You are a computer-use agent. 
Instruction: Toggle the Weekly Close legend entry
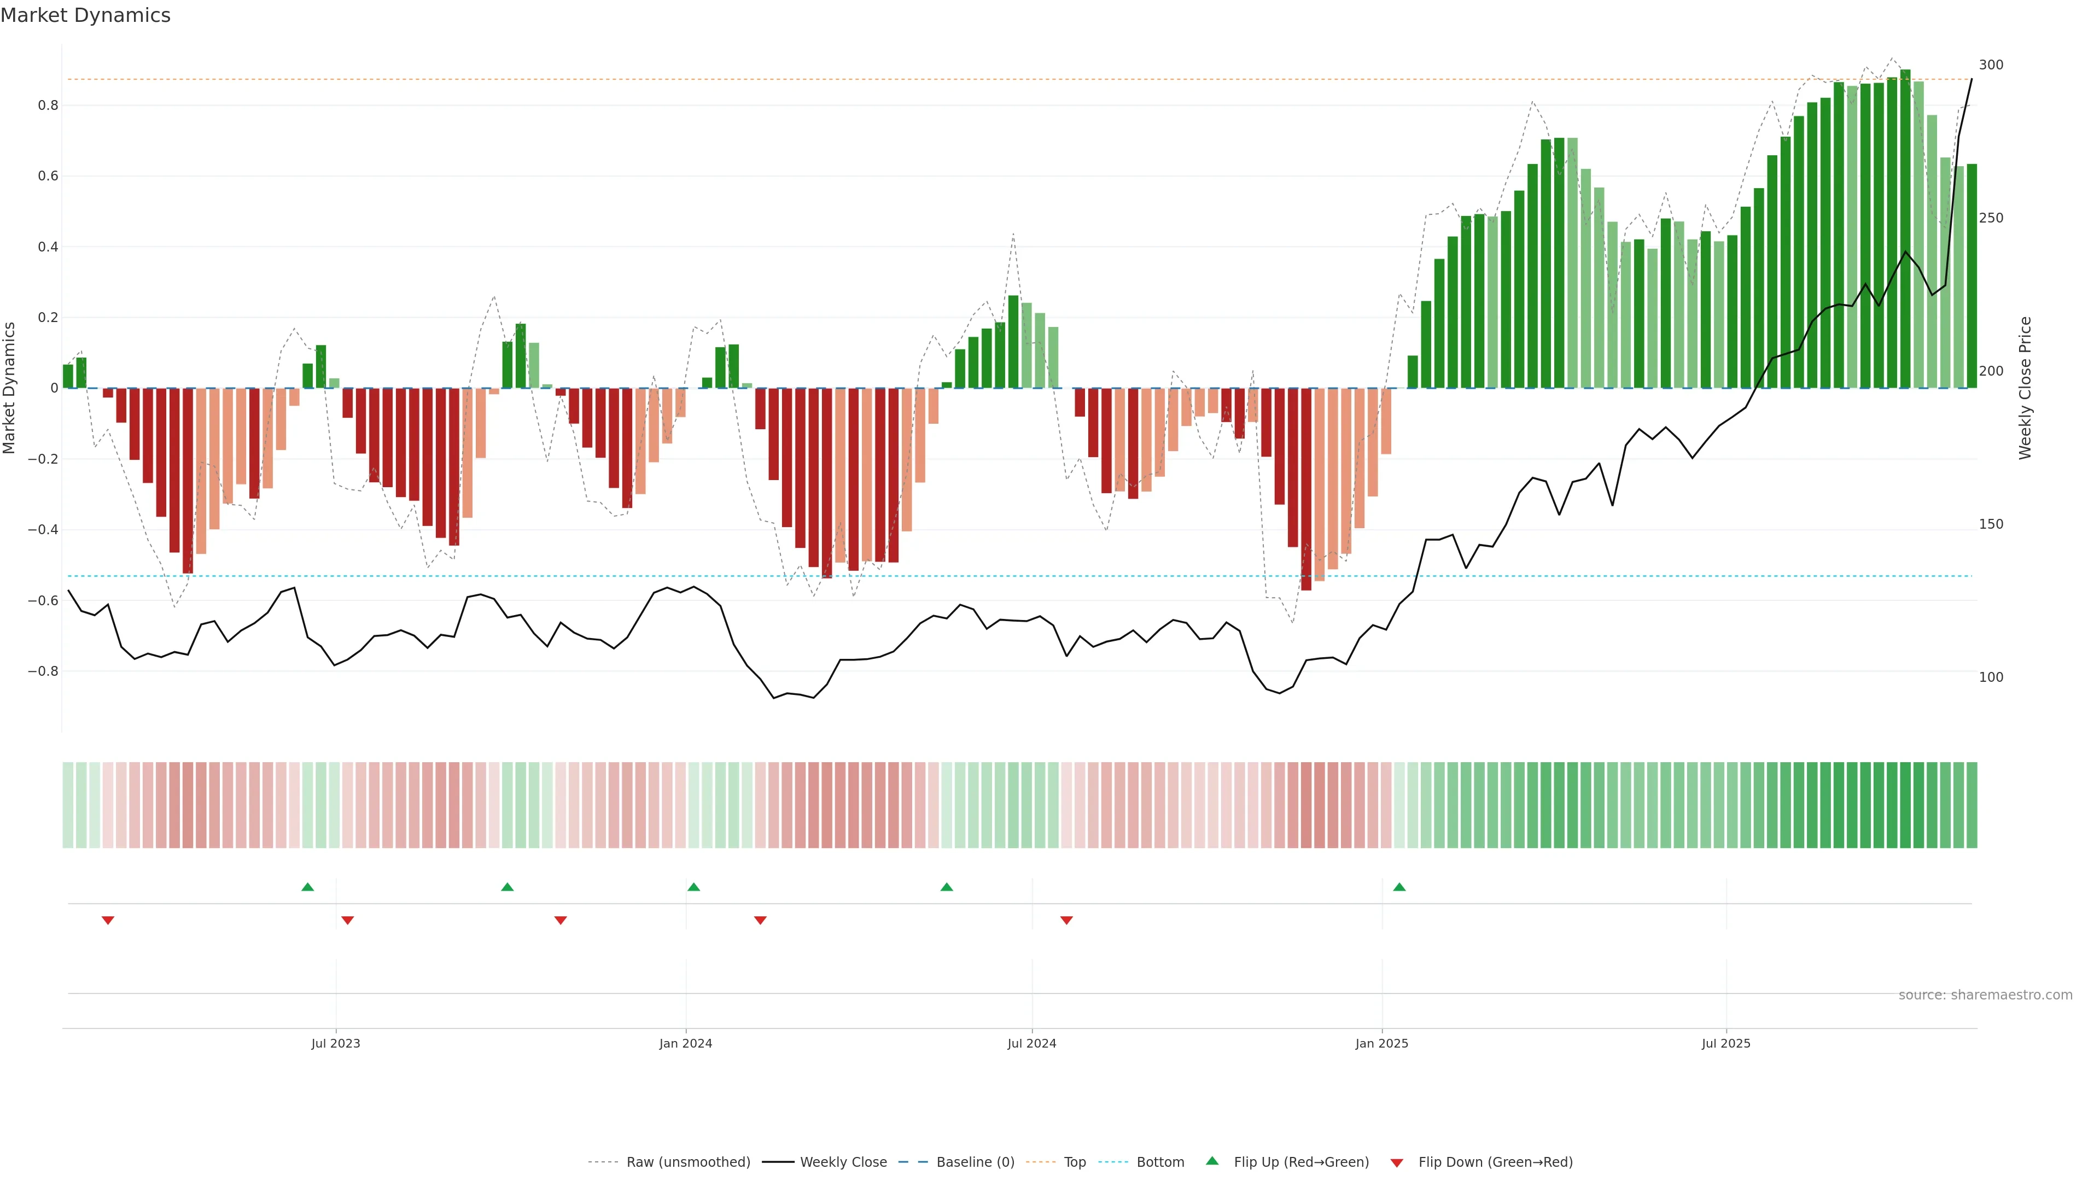coord(843,1162)
